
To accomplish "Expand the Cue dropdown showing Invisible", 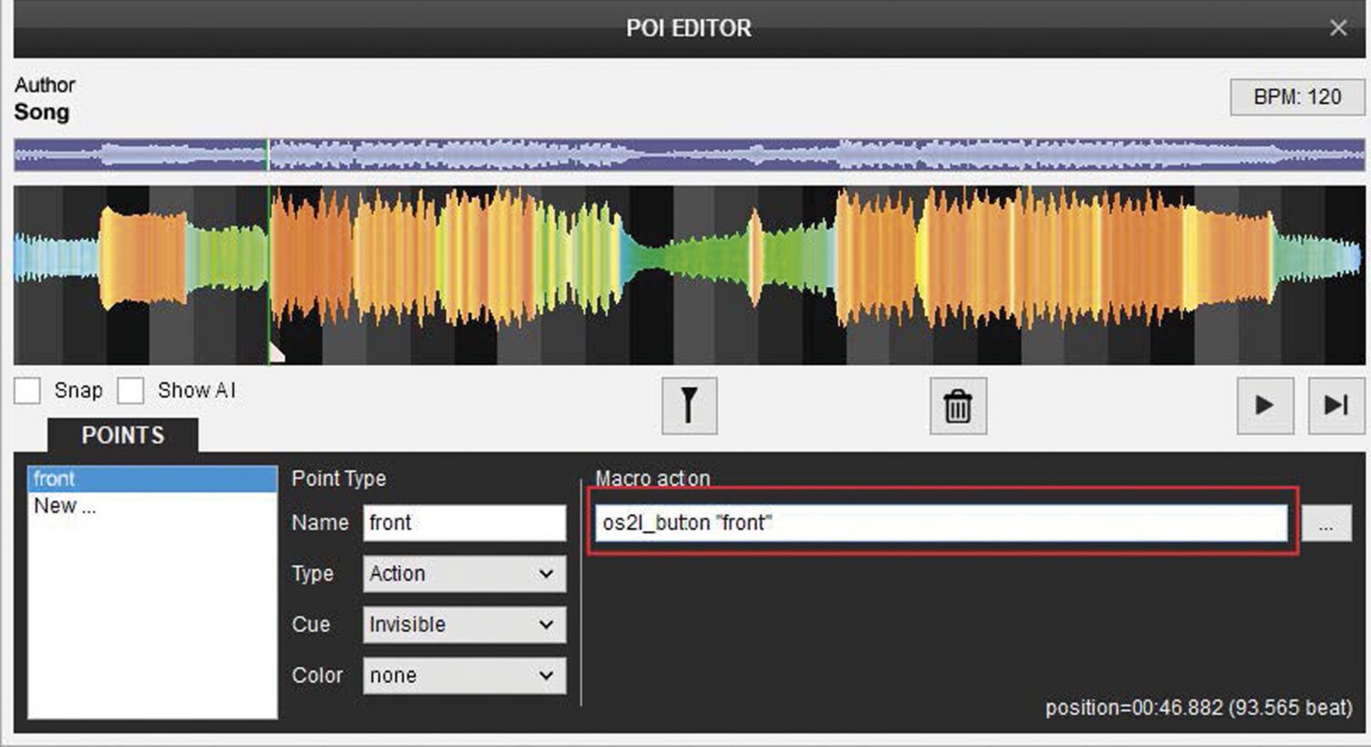I will tap(464, 626).
